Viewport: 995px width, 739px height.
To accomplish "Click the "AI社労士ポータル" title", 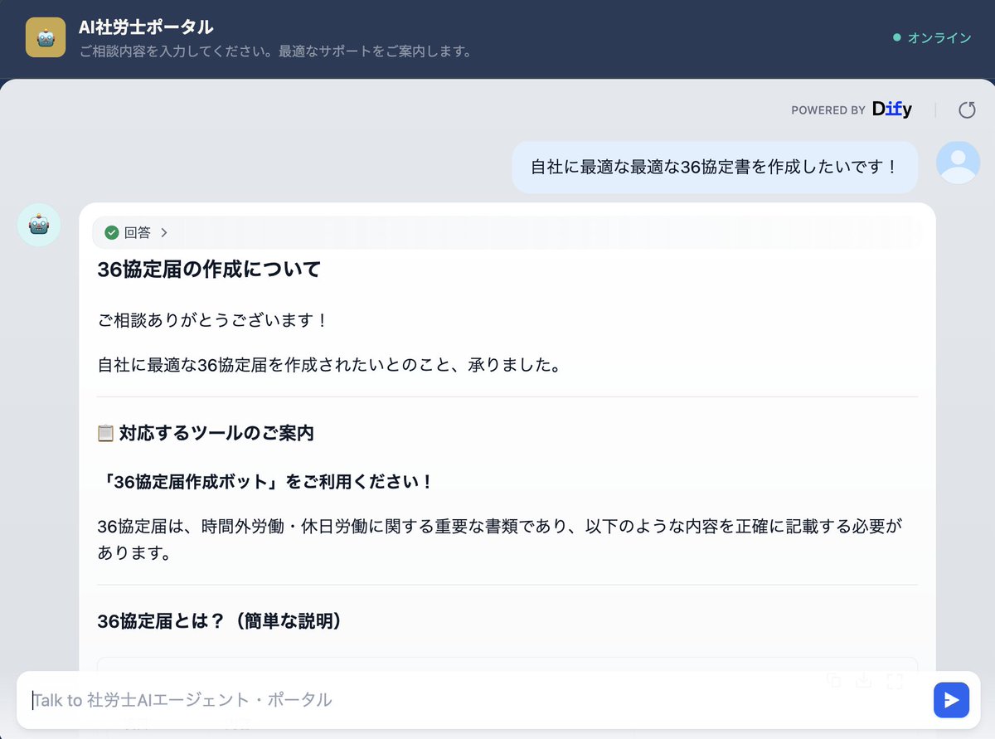I will (x=146, y=27).
